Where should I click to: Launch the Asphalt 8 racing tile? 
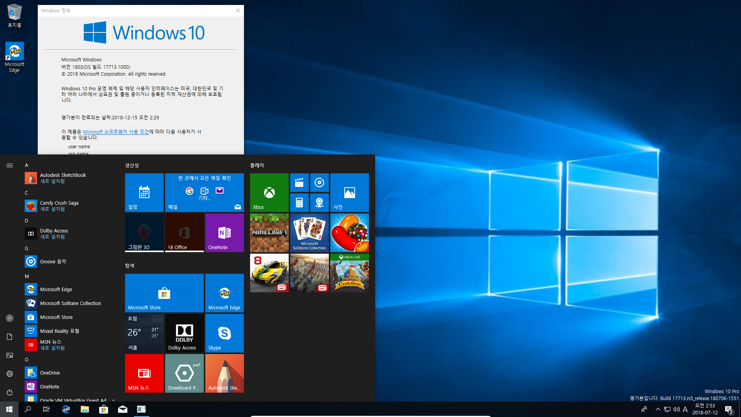point(269,273)
